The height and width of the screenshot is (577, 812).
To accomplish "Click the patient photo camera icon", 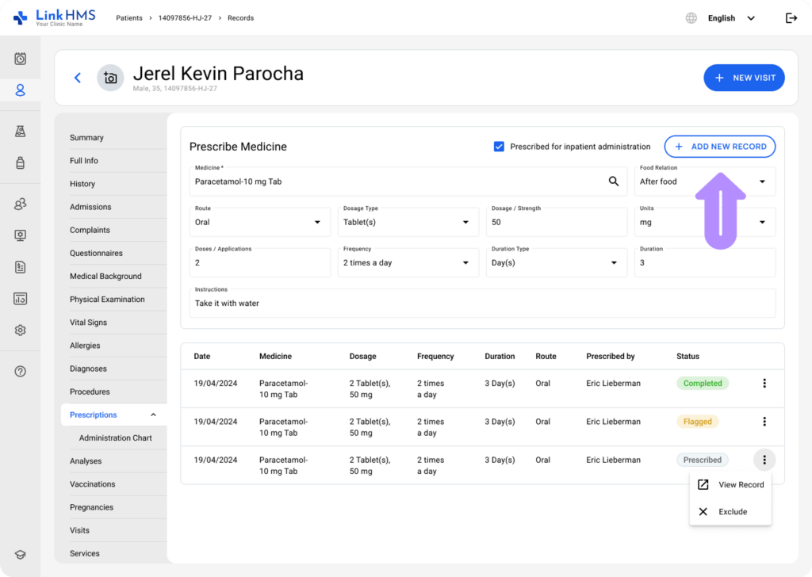I will pos(110,78).
